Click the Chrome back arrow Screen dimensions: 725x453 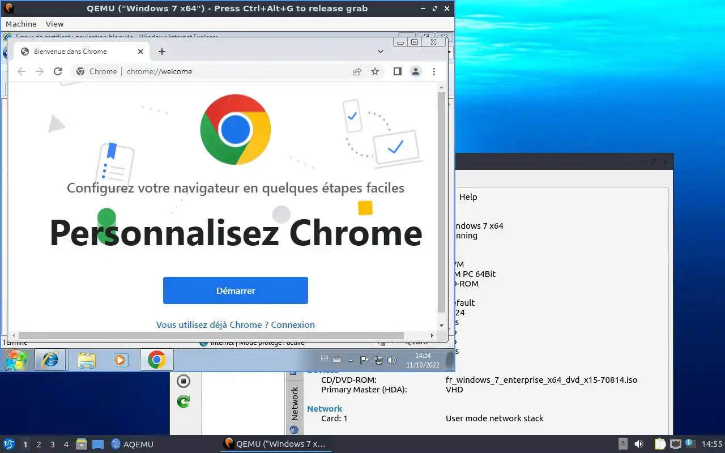click(22, 71)
